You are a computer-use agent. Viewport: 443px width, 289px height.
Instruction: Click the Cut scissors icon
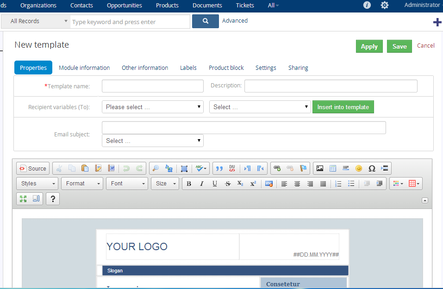click(x=59, y=168)
